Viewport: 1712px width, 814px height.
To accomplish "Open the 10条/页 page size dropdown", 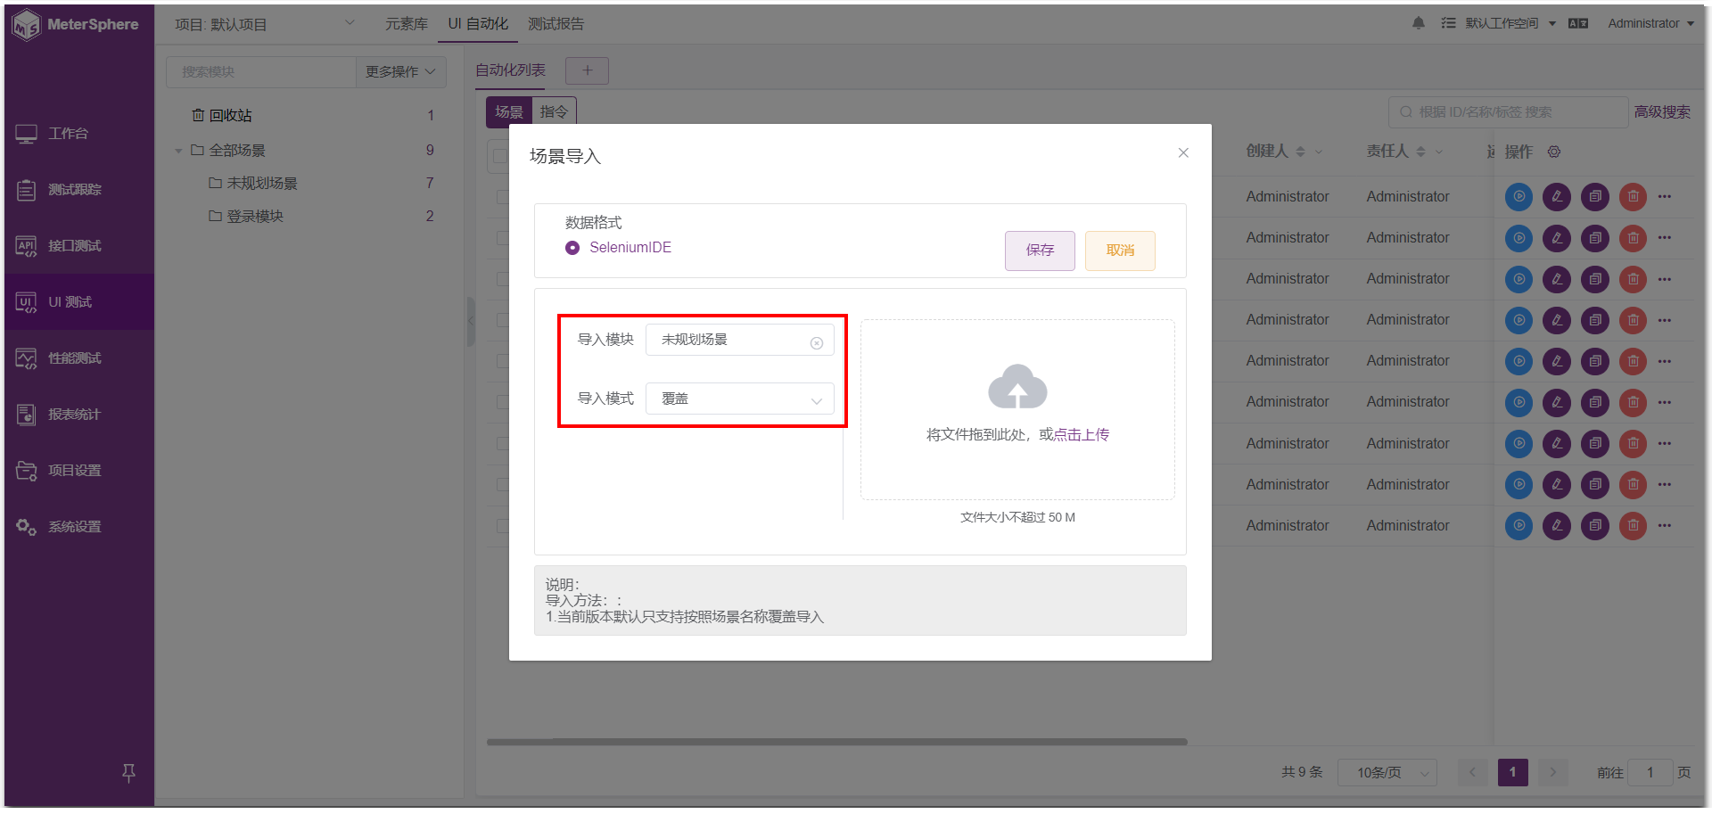I will pyautogui.click(x=1387, y=772).
